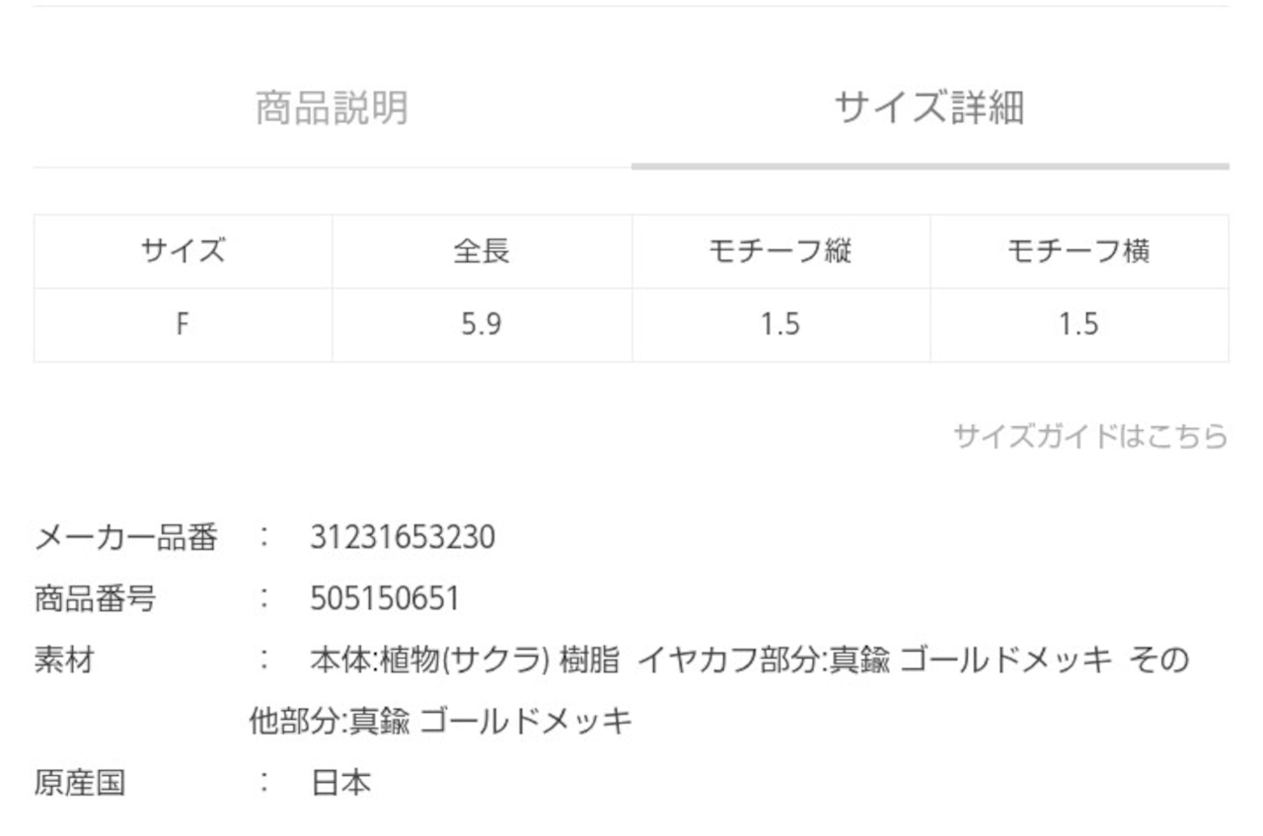Image resolution: width=1263 pixels, height=836 pixels.
Task: Click the 素材 label
Action: 64,661
